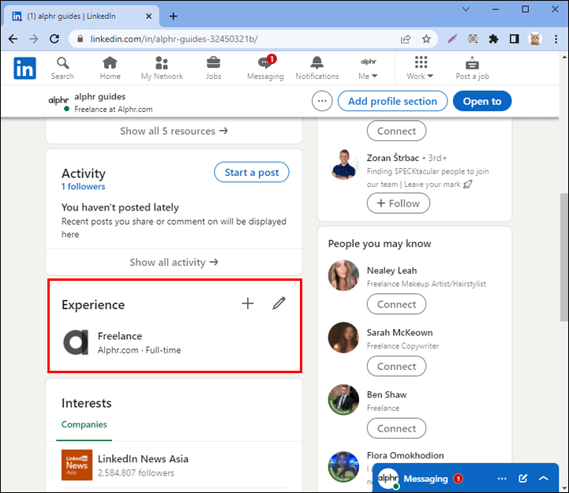569x493 pixels.
Task: Connect with Sarah McKeown
Action: coord(396,366)
